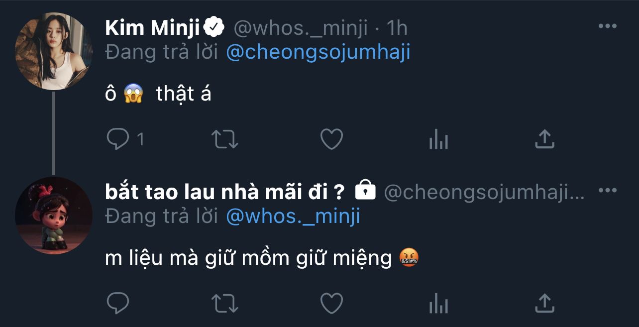
Task: Open the Vanellope cartoon avatar profile
Action: pyautogui.click(x=54, y=216)
